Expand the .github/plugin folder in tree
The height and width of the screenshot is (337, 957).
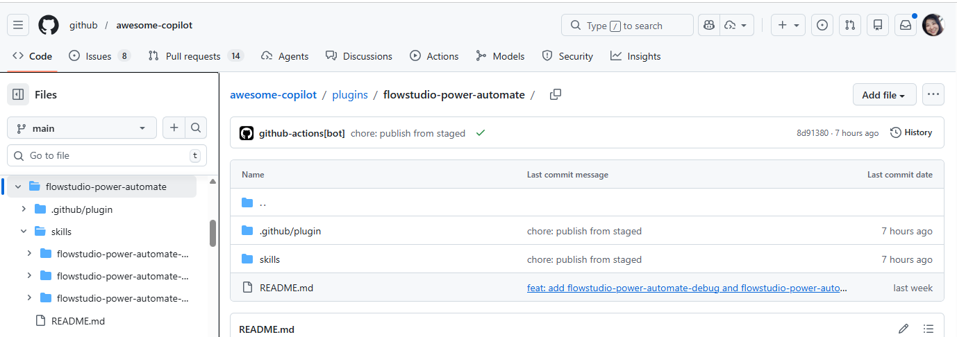[x=24, y=209]
